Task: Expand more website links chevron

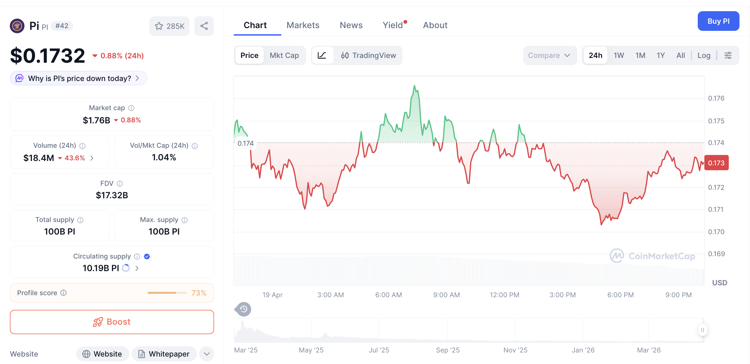Action: coord(207,354)
